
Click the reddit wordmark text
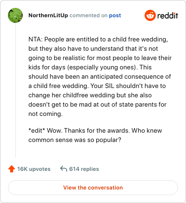point(167,15)
